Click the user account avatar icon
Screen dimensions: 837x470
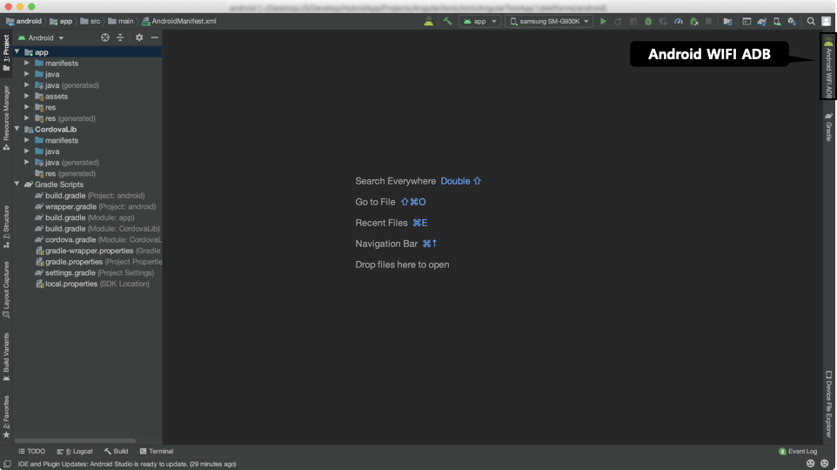coord(826,22)
